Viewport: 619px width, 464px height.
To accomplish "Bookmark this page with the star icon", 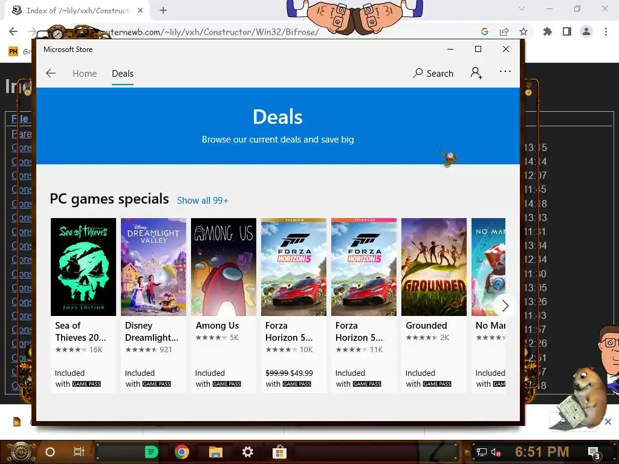I will [x=523, y=31].
